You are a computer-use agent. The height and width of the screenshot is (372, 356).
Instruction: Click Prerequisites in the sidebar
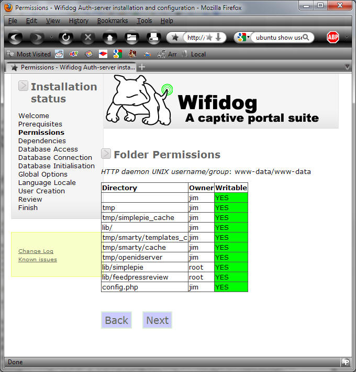coord(40,124)
